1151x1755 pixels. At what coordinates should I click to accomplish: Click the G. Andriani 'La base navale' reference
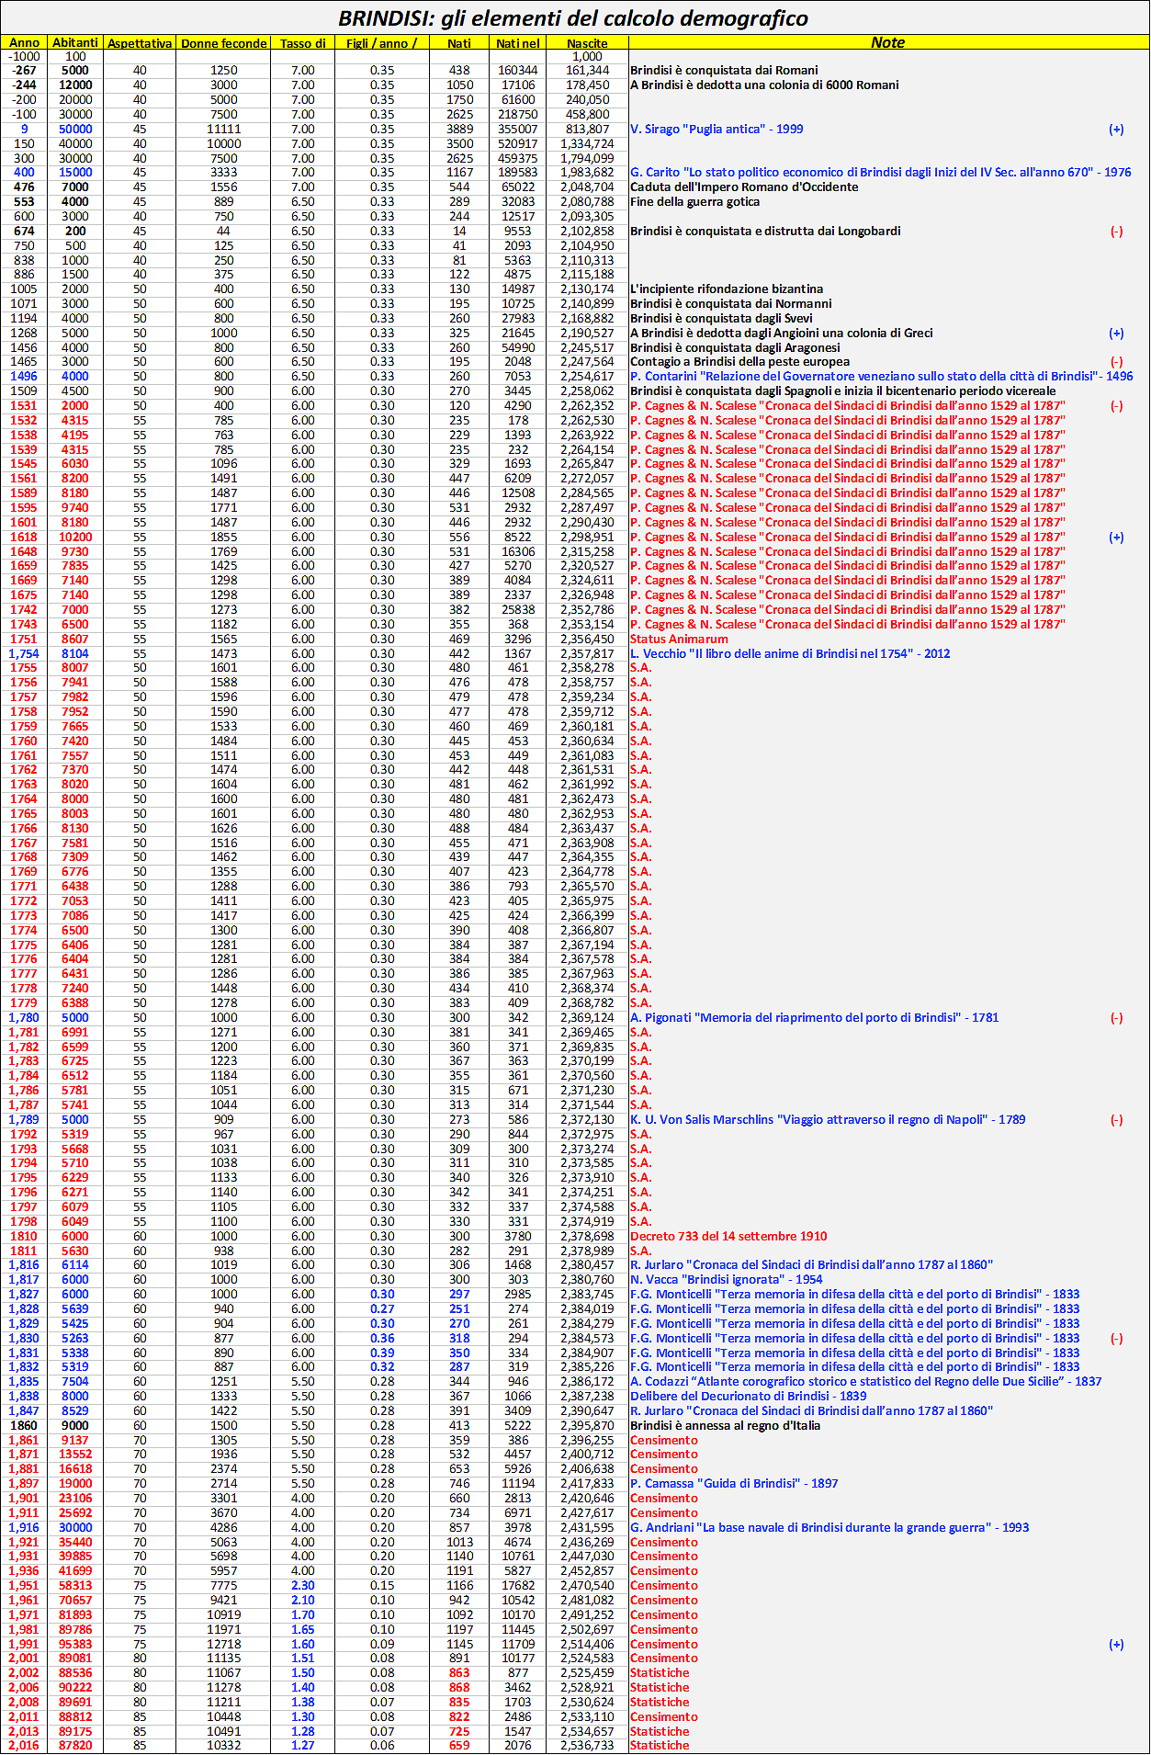tap(829, 1527)
